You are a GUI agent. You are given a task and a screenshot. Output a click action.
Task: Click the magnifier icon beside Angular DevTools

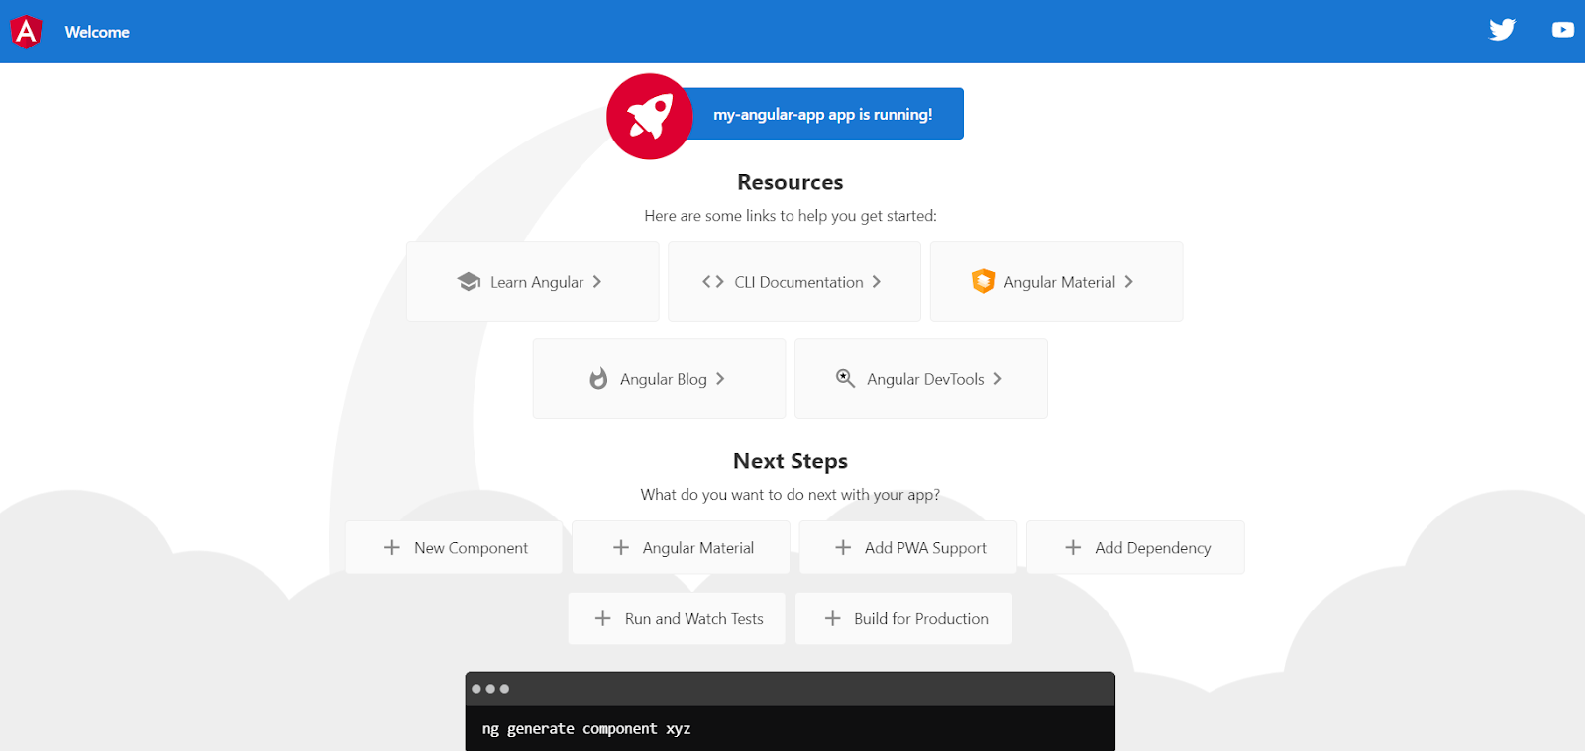845,379
